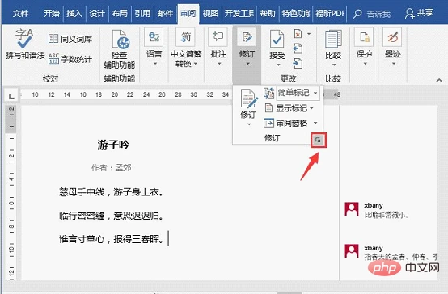This screenshot has width=448, height=294.
Task: Open the 帮助 tab
Action: pyautogui.click(x=268, y=13)
